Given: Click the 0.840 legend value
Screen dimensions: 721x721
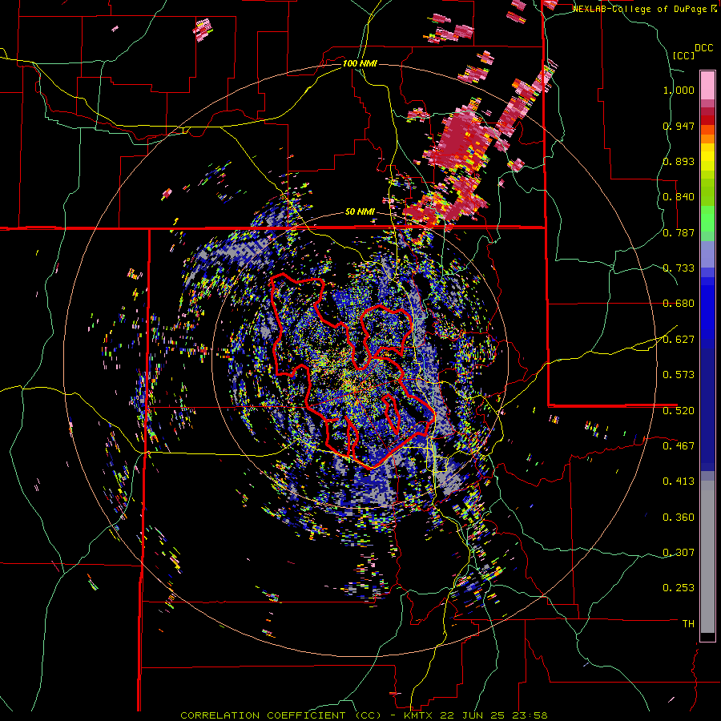Looking at the screenshot, I should [x=679, y=197].
